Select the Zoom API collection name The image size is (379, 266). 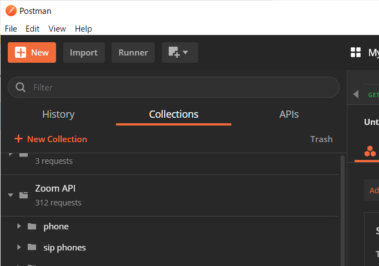point(55,188)
